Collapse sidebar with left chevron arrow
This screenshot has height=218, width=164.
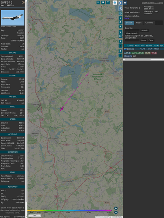120,9
